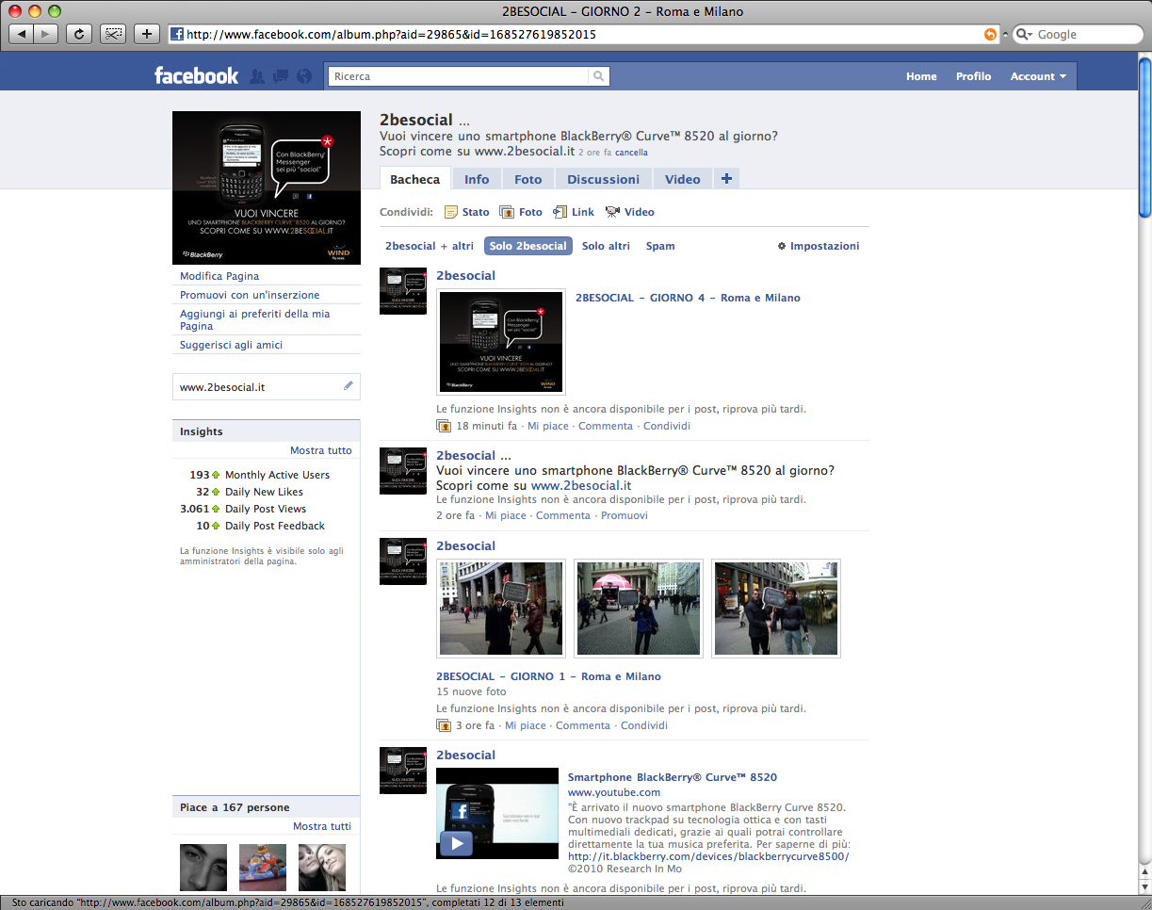
Task: Open Impostazioni wall settings
Action: coord(819,246)
